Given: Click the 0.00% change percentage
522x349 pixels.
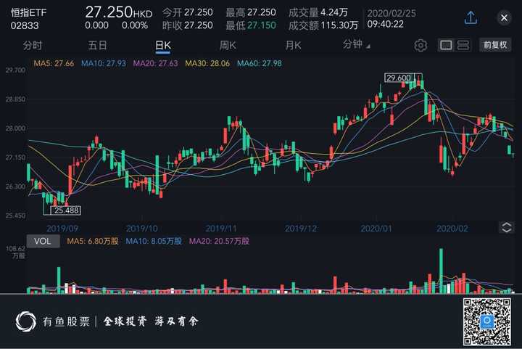Looking at the screenshot, I should tap(135, 25).
